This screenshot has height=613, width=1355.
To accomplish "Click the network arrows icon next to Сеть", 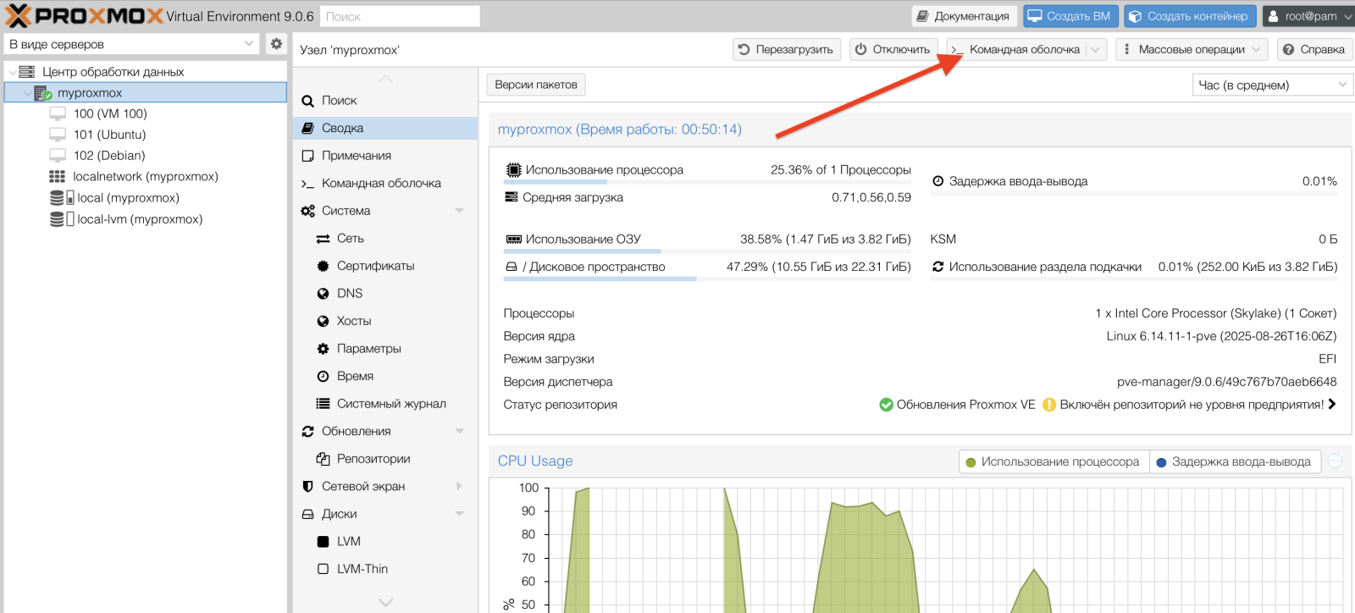I will pyautogui.click(x=323, y=239).
